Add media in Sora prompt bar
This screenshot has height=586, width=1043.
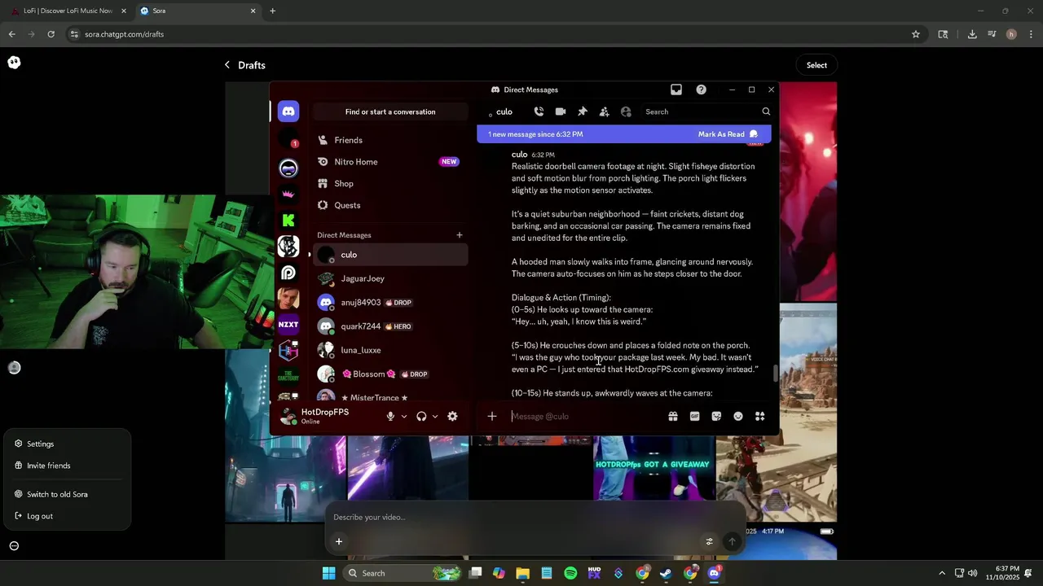point(339,541)
